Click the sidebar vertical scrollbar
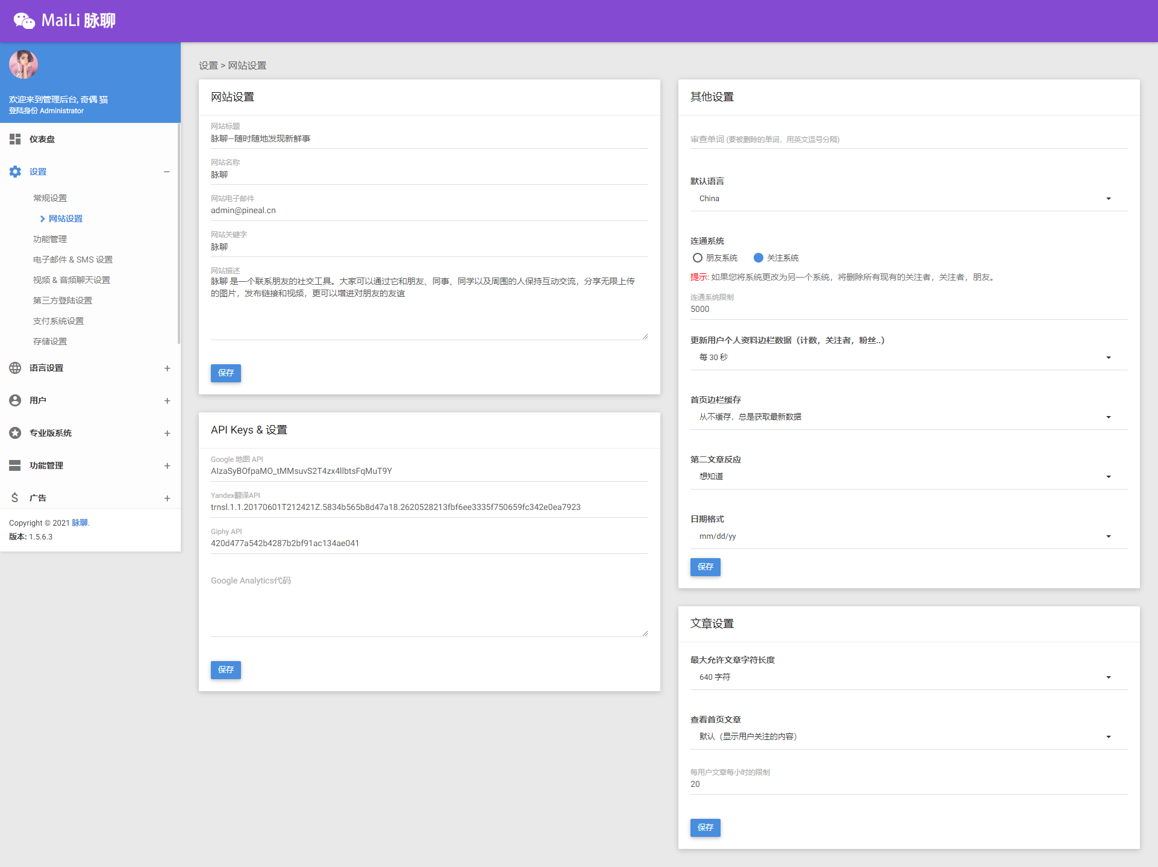1158x867 pixels. click(x=179, y=234)
